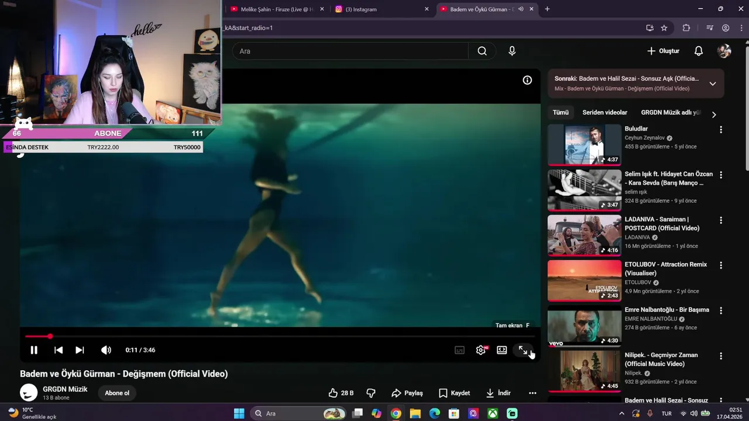
Task: Like the video with 28 B likes
Action: [x=341, y=393]
